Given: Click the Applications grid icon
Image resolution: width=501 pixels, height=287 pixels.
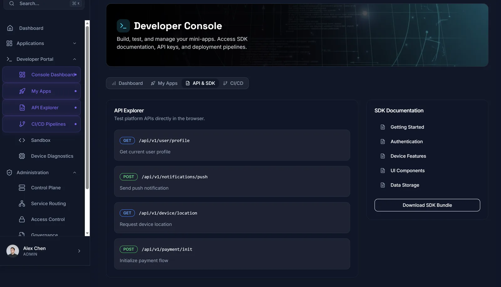Looking at the screenshot, I should click(9, 43).
